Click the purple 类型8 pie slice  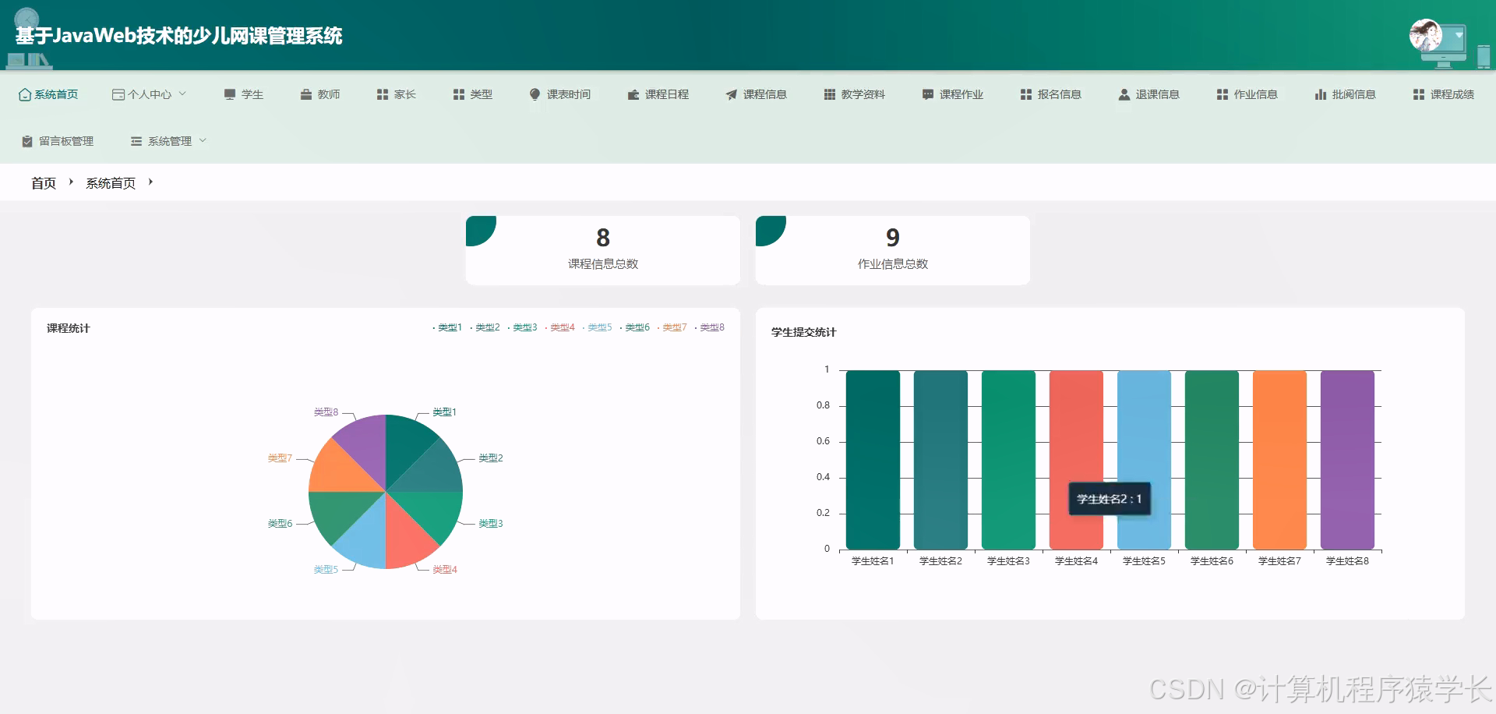pos(365,441)
